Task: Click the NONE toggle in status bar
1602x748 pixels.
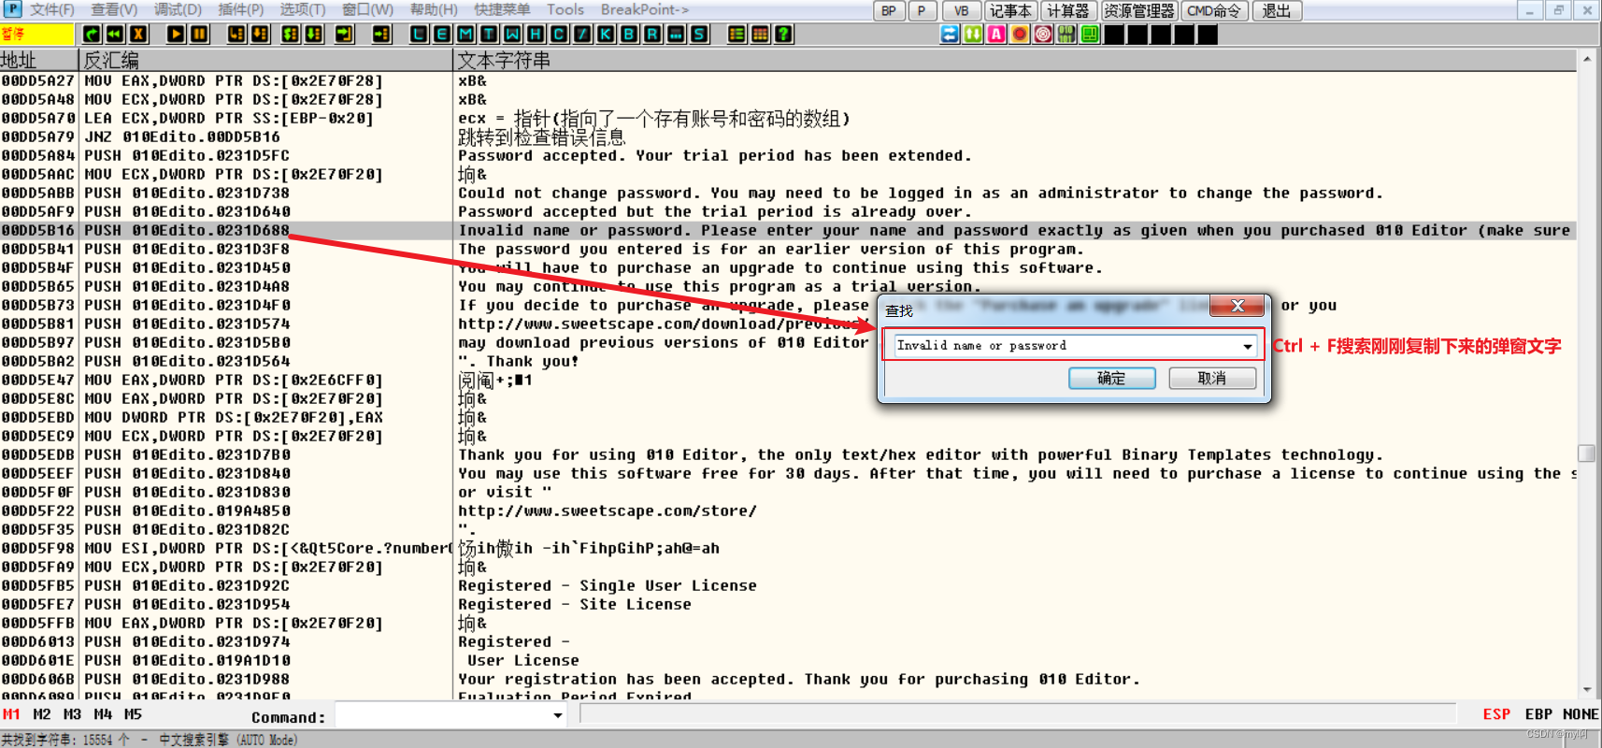Action: click(x=1581, y=714)
